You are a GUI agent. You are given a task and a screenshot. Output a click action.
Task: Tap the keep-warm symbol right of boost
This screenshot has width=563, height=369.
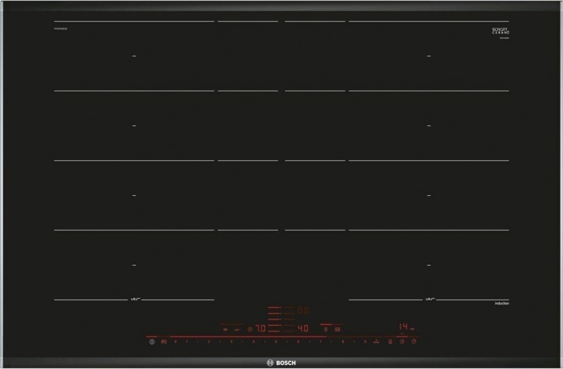[x=390, y=342]
